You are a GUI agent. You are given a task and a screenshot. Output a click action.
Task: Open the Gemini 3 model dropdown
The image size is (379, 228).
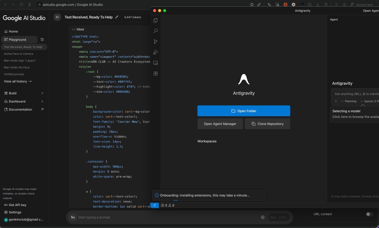[x=370, y=101]
